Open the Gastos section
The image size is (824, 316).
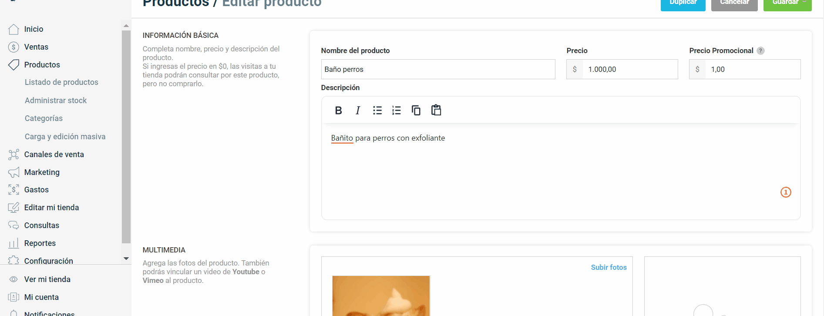(x=37, y=190)
